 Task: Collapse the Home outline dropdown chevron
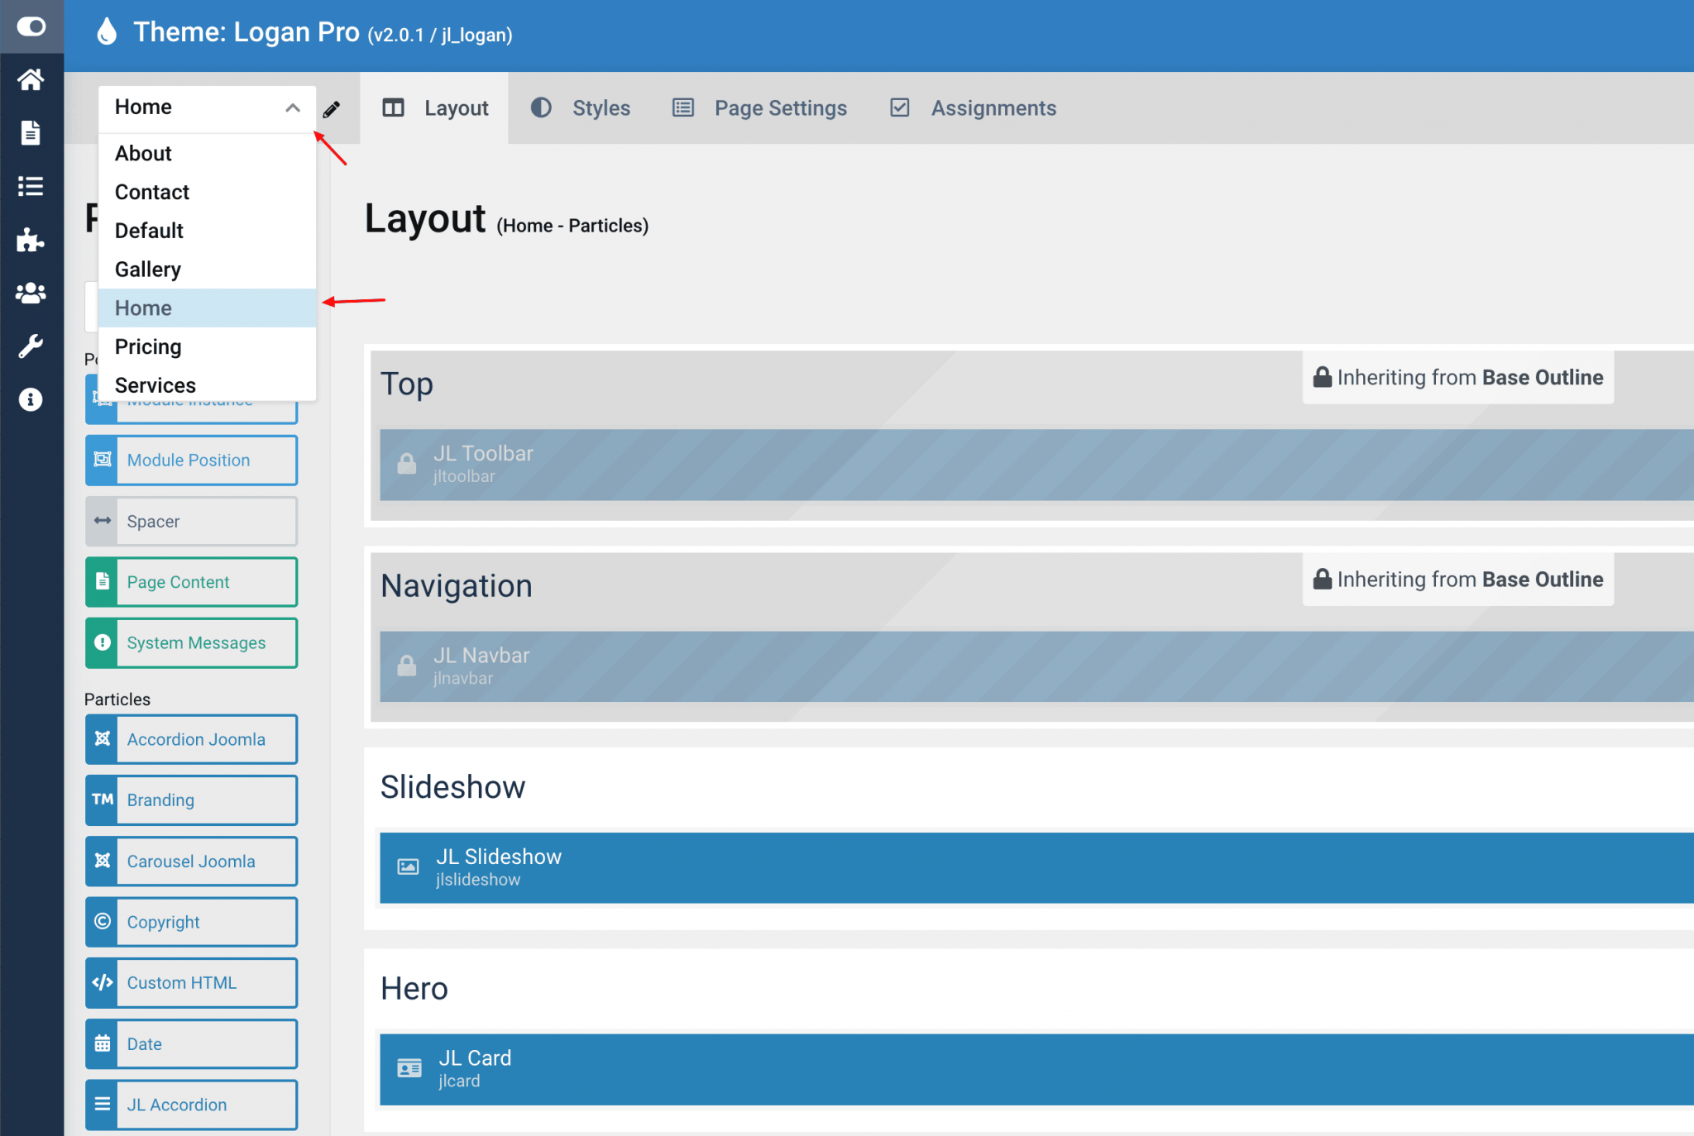[x=292, y=107]
